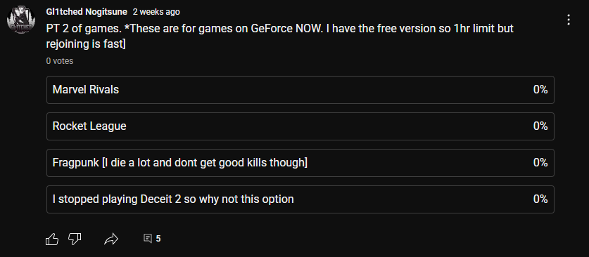
Task: Select the Fragpunk poll option
Action: (x=300, y=163)
